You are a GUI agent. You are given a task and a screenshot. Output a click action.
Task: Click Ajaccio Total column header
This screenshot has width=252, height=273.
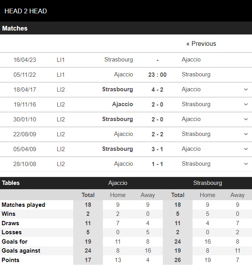tap(88, 195)
